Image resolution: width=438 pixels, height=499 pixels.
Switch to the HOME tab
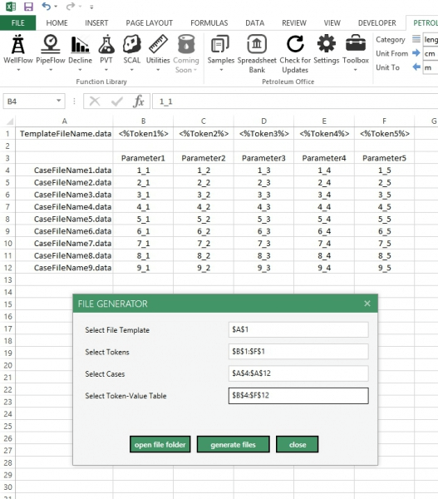click(x=57, y=23)
